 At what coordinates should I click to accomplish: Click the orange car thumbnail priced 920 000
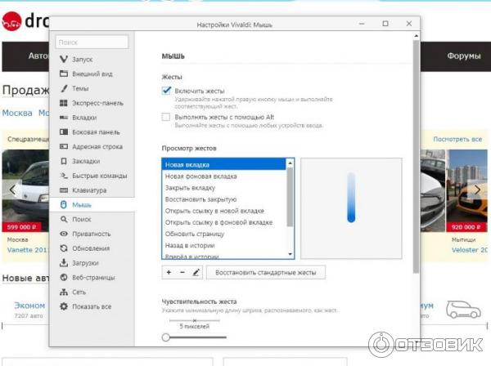coord(467,190)
